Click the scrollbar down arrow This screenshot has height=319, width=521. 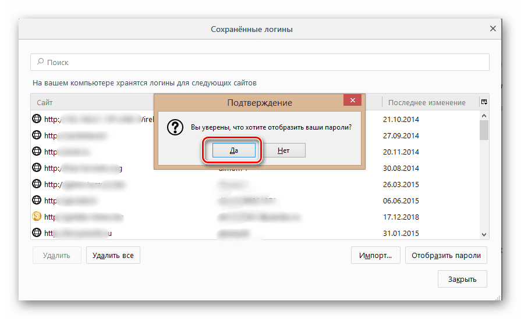[484, 234]
